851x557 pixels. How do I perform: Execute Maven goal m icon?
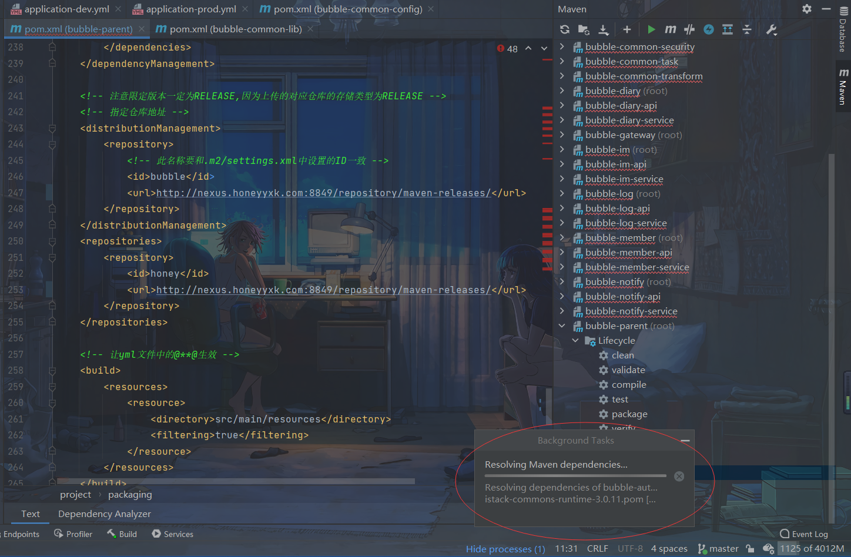click(670, 29)
